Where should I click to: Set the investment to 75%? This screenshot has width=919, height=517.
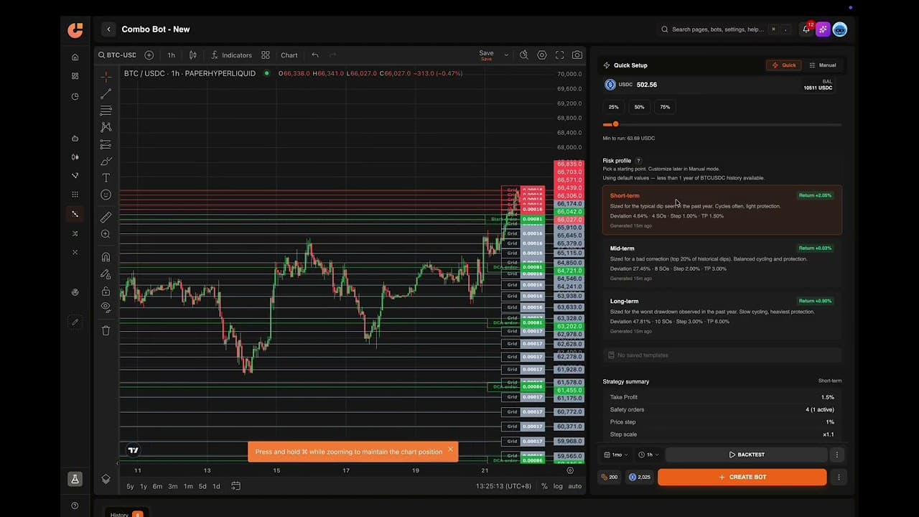tap(665, 107)
